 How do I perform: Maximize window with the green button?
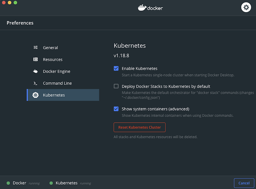pyautogui.click(x=15, y=3)
